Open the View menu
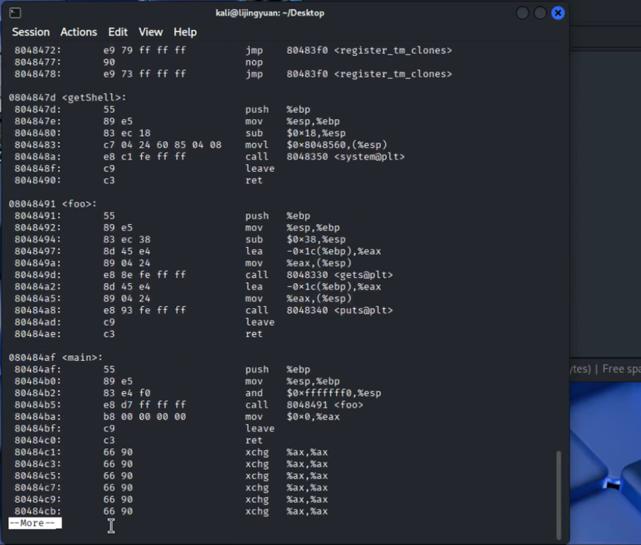 (151, 32)
